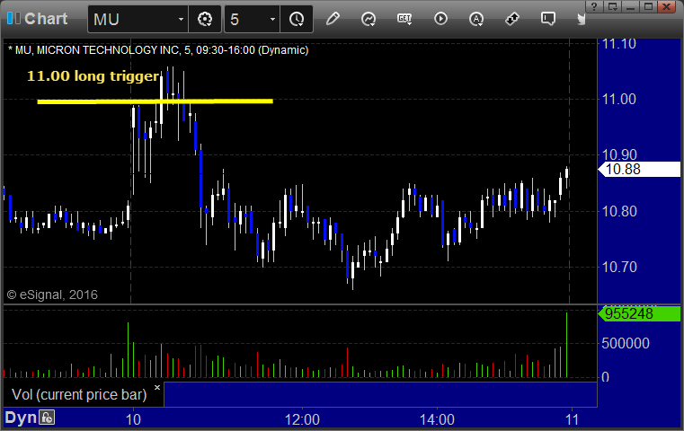The height and width of the screenshot is (431, 684).
Task: Click the '11' date axis label
Action: (x=572, y=419)
